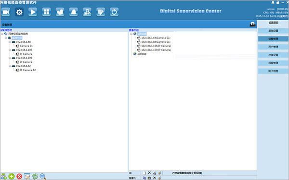Screen dimensions: 289x180
Task: Select IP Camera 82 in device tree
Action: coord(27,70)
